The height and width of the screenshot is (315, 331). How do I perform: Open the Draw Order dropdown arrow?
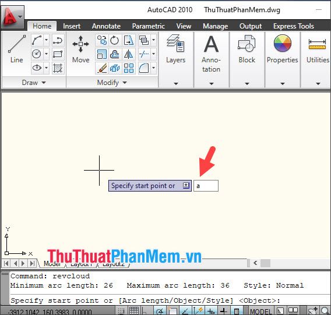pyautogui.click(x=153, y=40)
